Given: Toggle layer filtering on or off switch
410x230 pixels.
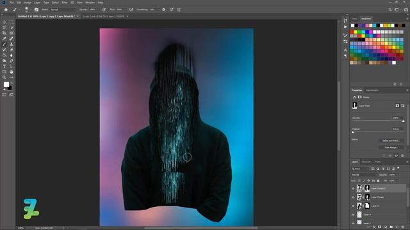Looking at the screenshot, I should [398, 168].
